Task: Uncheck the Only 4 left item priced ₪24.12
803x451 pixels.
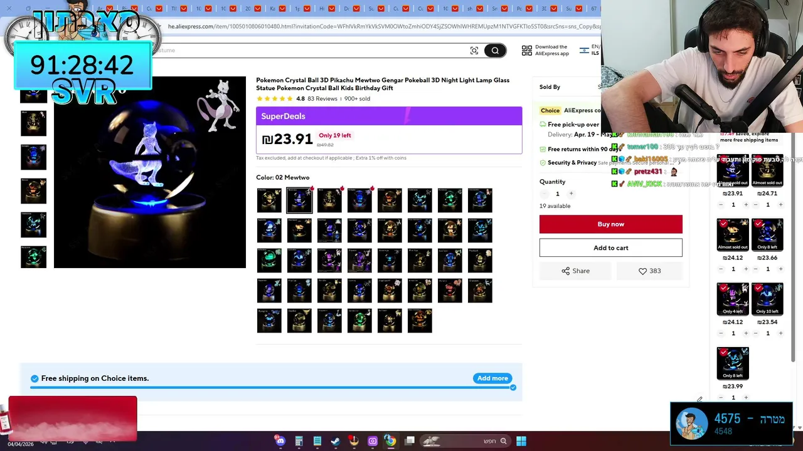Action: (x=723, y=288)
